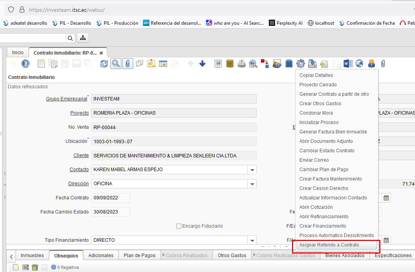This screenshot has height=272, width=415.
Task: Open the menu tree icon beside search
Action: (x=83, y=38)
